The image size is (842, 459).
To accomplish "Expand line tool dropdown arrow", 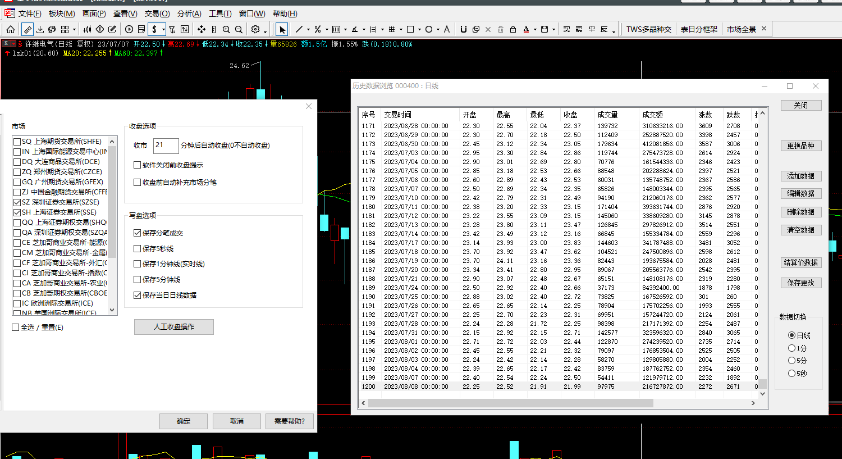I will coord(308,29).
